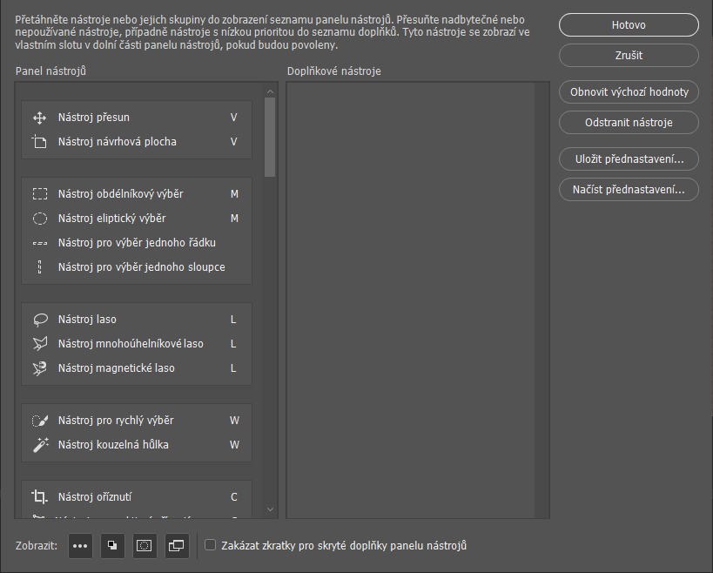Select the Move tool icon (Nástroj přesun)
The width and height of the screenshot is (713, 573).
coord(39,118)
